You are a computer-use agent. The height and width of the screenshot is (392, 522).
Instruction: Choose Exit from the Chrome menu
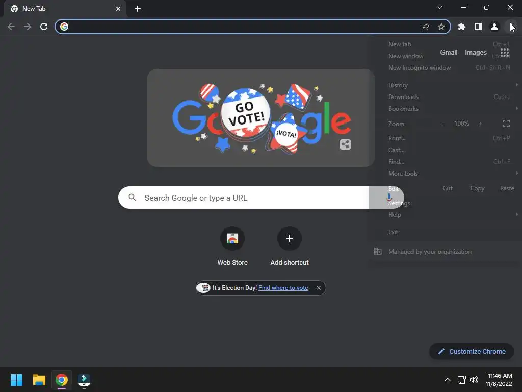pos(446,232)
